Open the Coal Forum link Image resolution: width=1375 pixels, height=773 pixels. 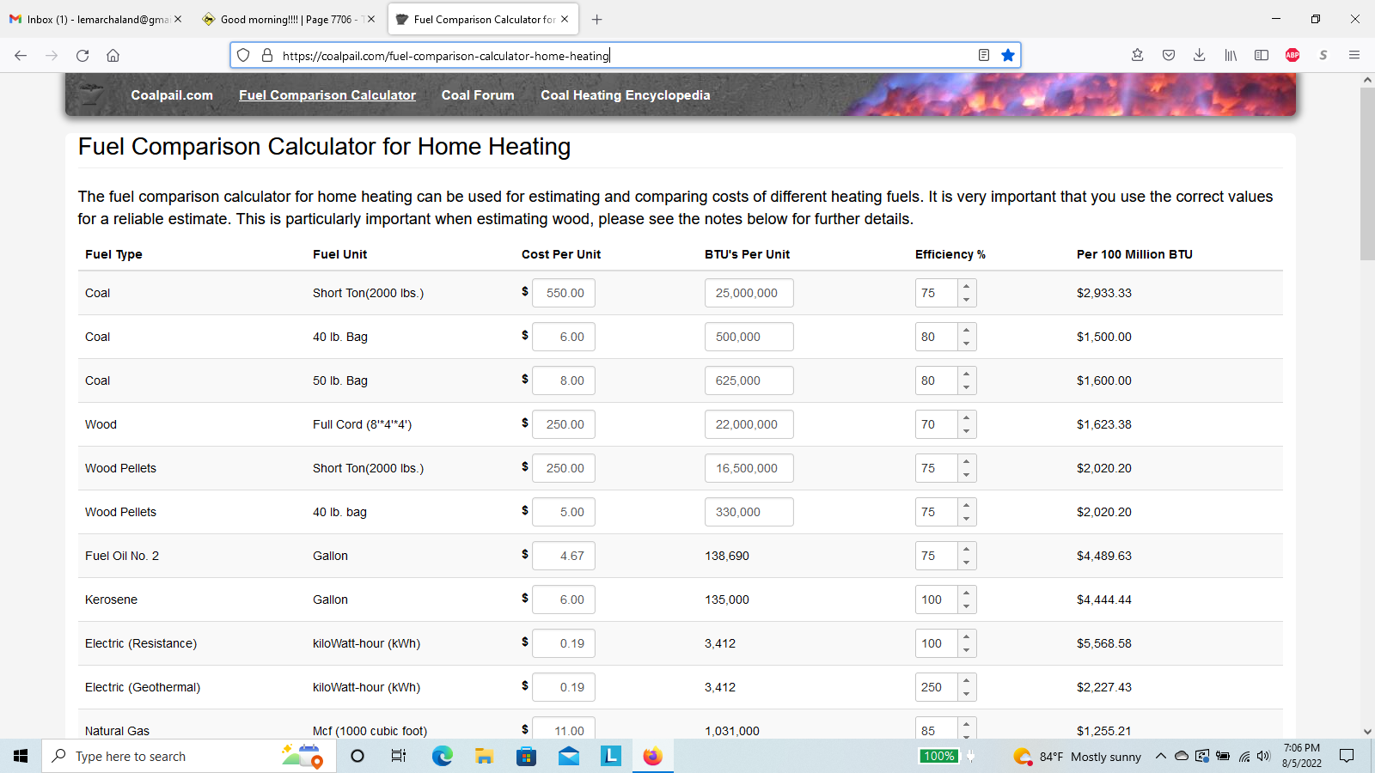click(x=478, y=95)
